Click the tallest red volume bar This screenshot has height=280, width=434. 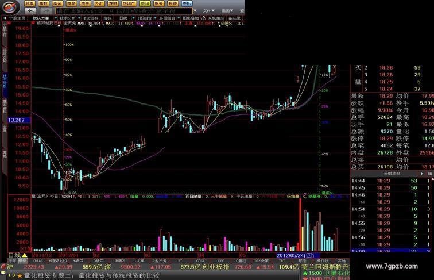click(x=300, y=225)
